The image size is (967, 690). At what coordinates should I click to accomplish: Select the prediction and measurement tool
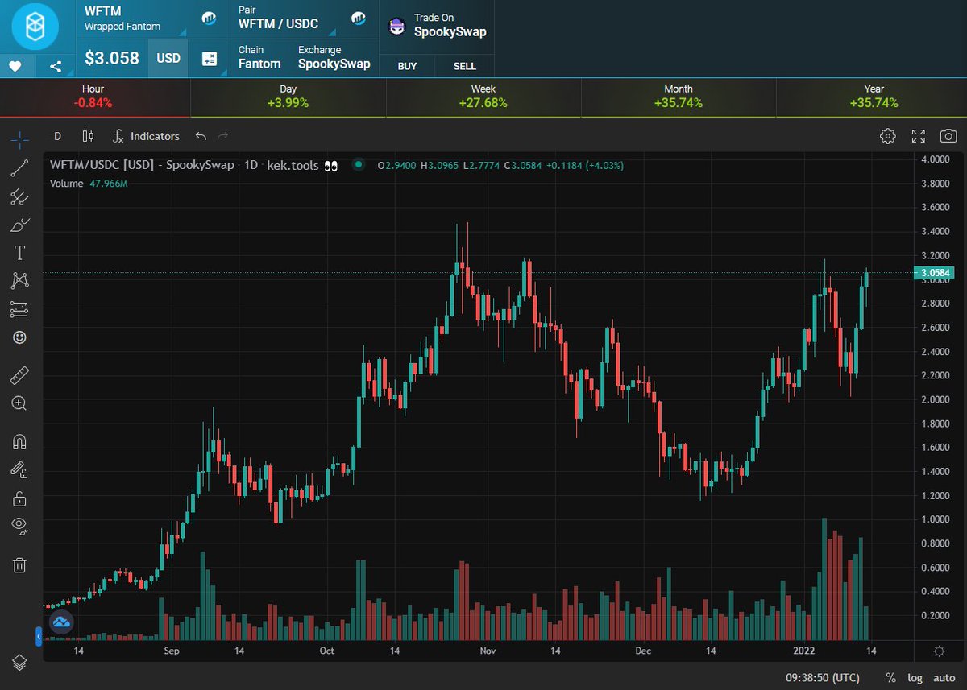[x=19, y=309]
